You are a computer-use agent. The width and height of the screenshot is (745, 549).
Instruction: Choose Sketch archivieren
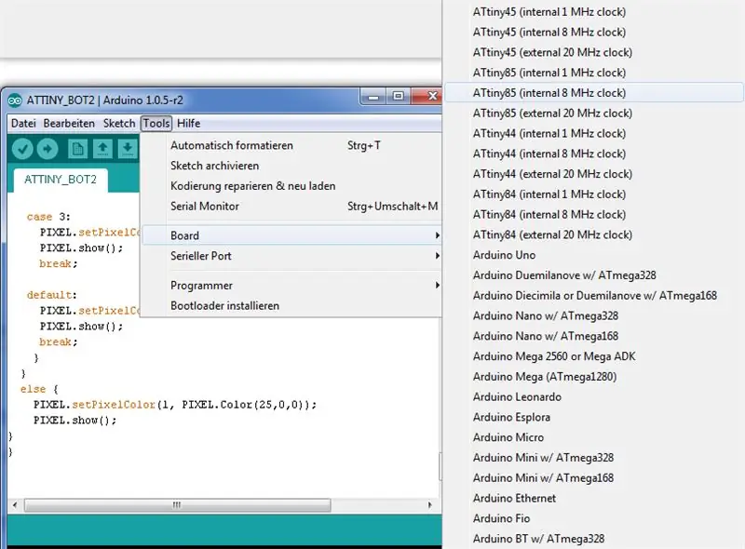click(291, 166)
